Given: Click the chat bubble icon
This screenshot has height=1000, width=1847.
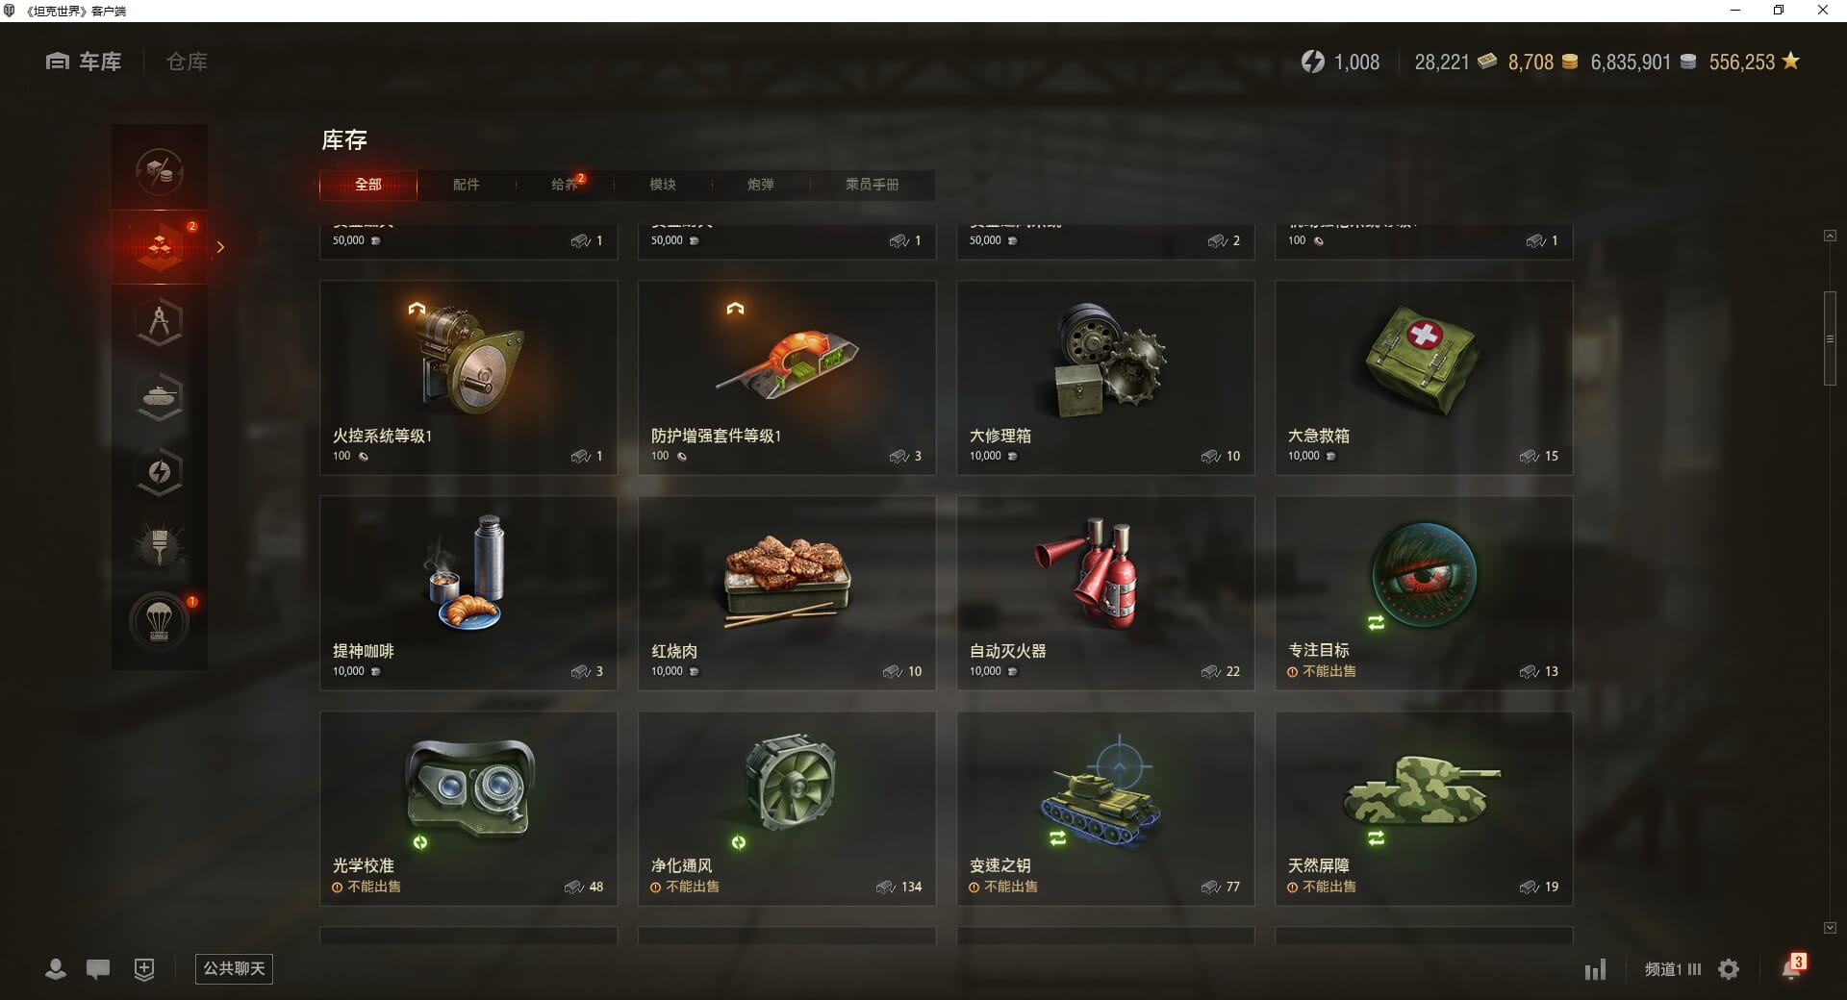Looking at the screenshot, I should [98, 969].
